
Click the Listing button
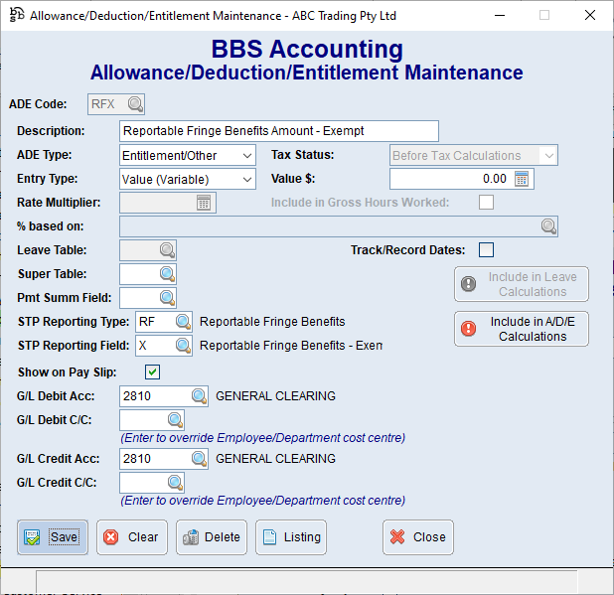click(x=291, y=537)
